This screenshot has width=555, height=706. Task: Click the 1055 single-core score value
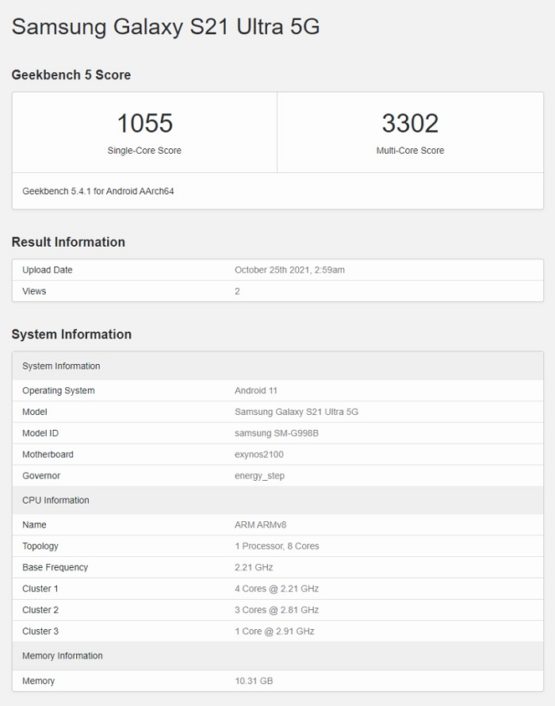(x=144, y=124)
